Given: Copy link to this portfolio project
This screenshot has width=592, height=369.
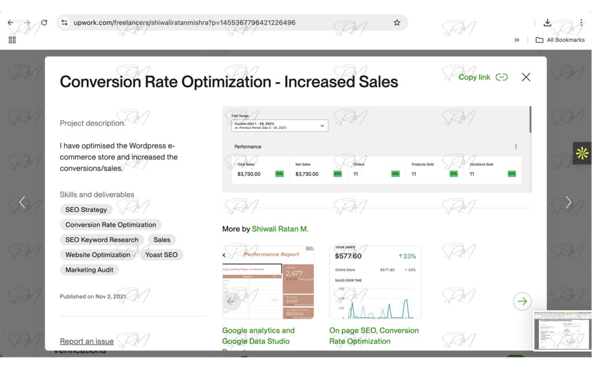Looking at the screenshot, I should coord(483,77).
